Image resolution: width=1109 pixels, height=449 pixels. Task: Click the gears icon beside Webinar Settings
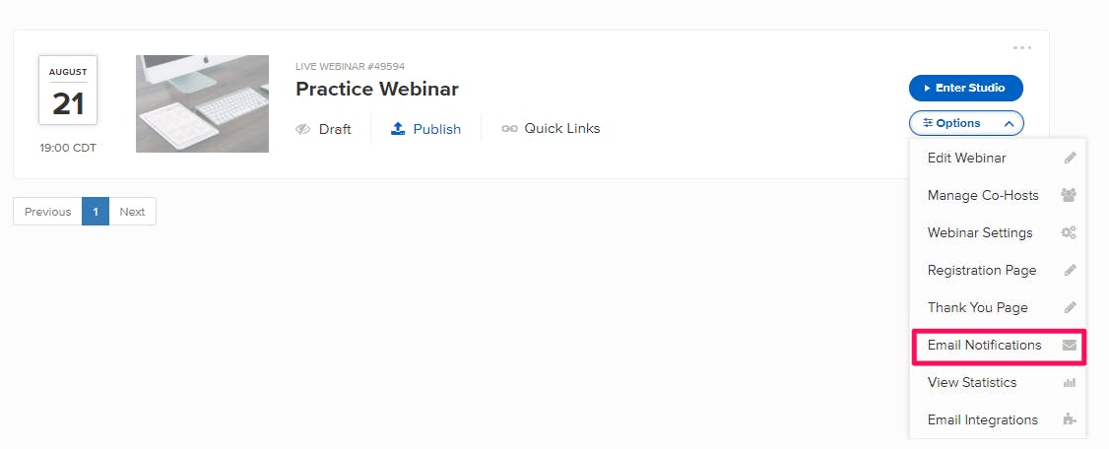tap(1069, 232)
